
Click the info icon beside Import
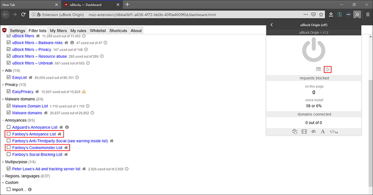click(30, 190)
